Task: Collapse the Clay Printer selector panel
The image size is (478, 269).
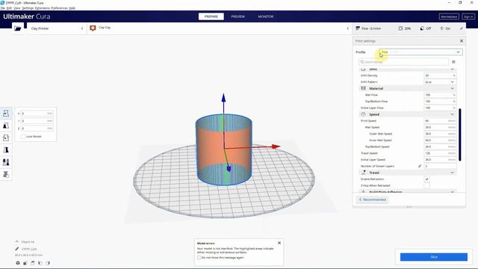Action: tap(82, 28)
